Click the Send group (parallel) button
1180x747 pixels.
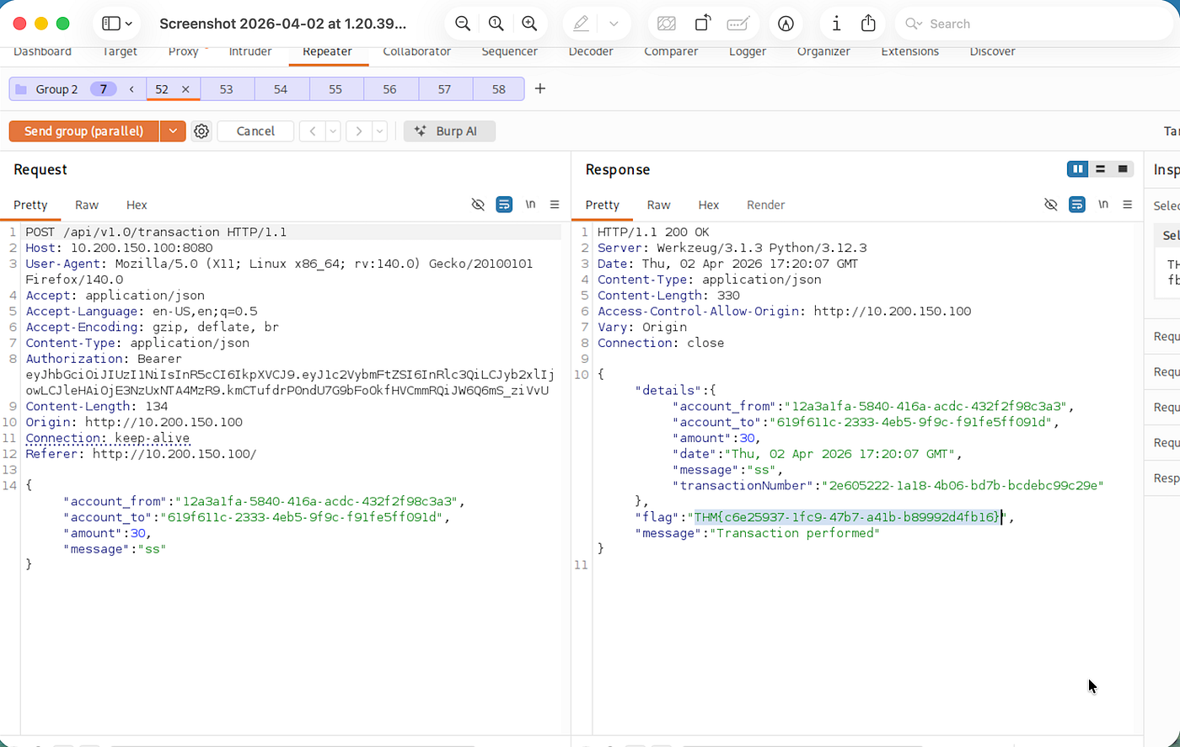pyautogui.click(x=84, y=131)
